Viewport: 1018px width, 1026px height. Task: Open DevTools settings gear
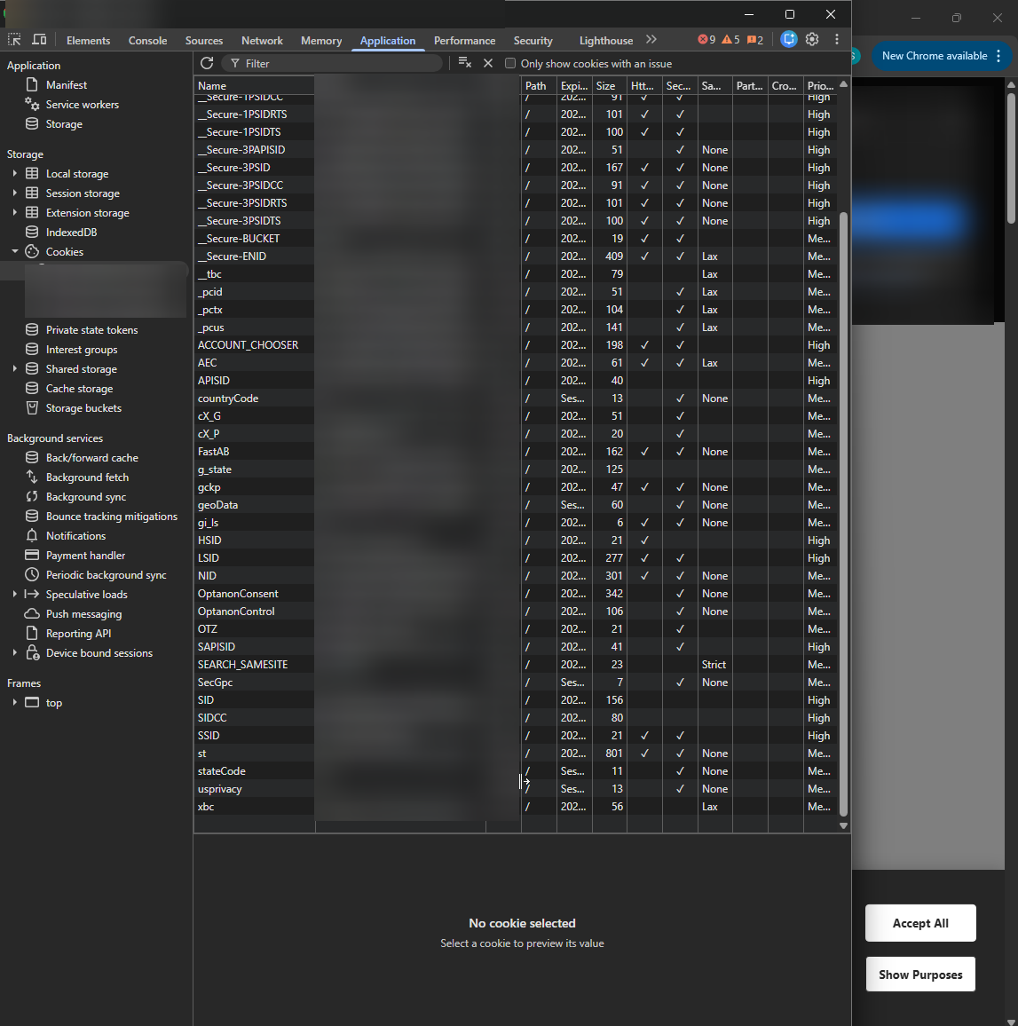812,39
